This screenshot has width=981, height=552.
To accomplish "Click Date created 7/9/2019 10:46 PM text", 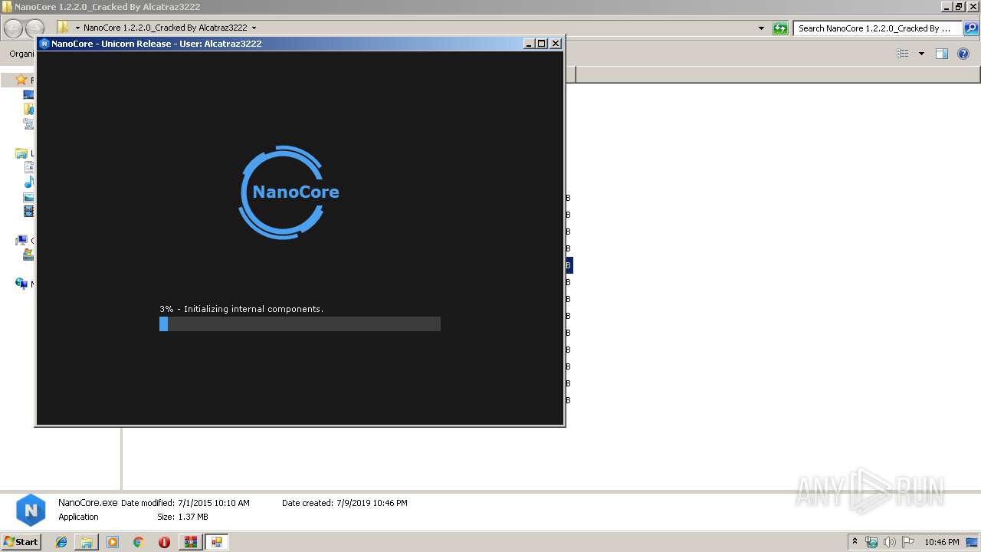I will (345, 503).
